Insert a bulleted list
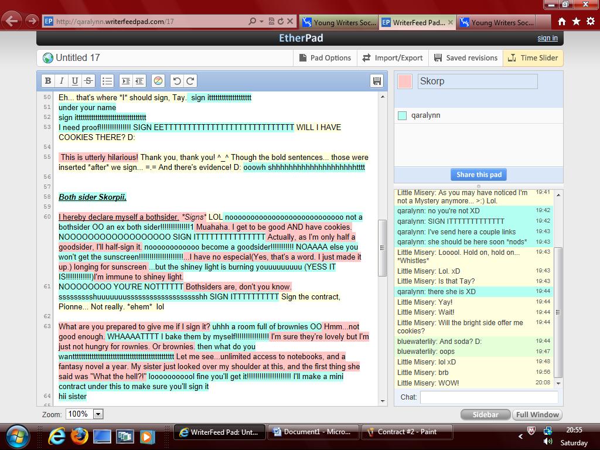 coord(107,81)
